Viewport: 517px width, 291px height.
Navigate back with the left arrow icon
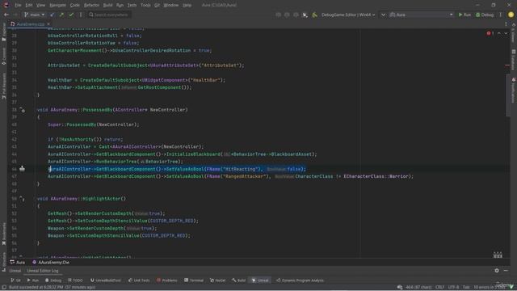pos(6,15)
